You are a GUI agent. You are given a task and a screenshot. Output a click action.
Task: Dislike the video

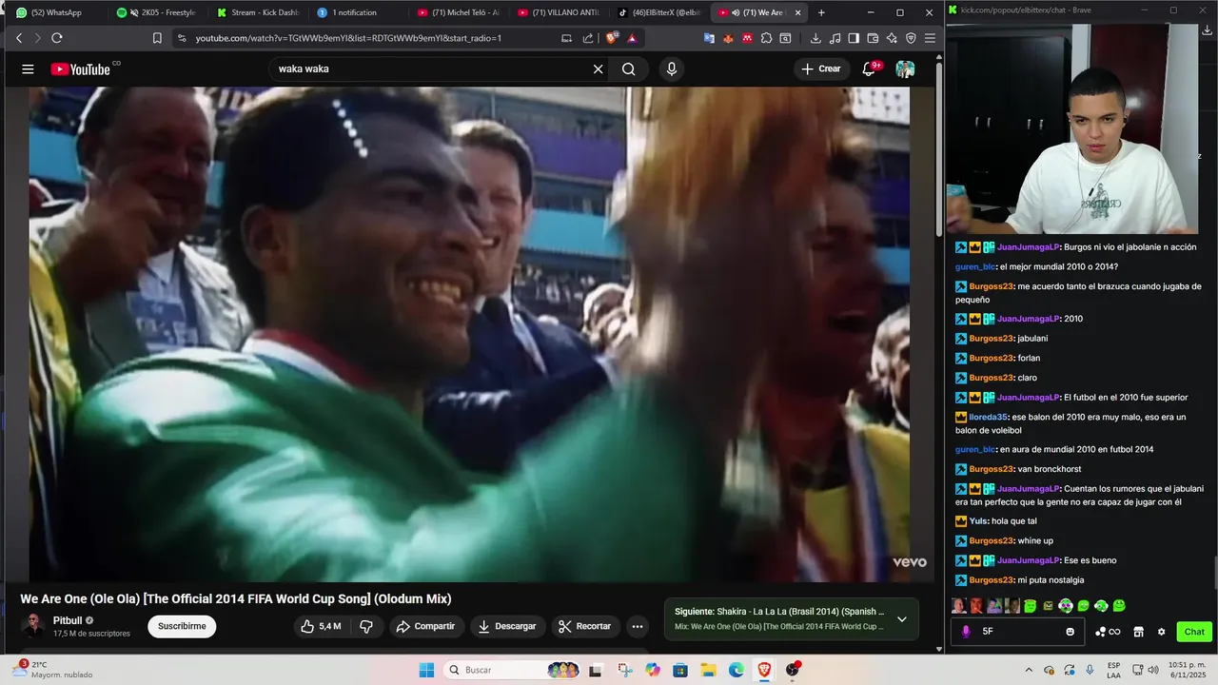click(x=365, y=626)
